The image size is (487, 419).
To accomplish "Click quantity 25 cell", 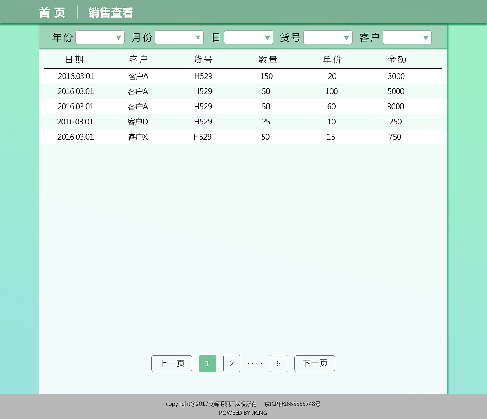I will pos(266,122).
